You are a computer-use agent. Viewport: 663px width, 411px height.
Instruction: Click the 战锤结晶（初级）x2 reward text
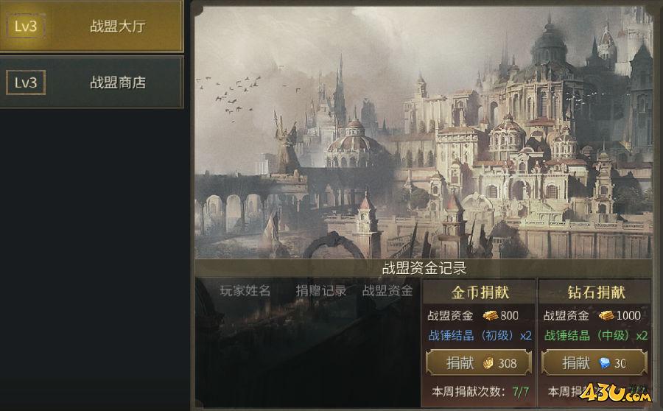(x=480, y=336)
